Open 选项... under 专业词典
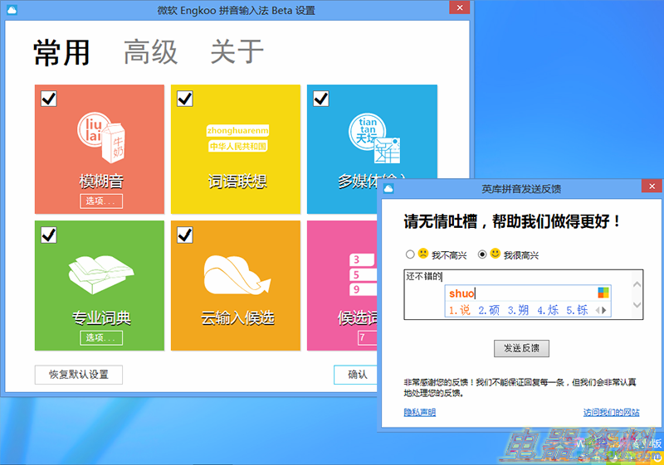This screenshot has width=664, height=465. [x=101, y=337]
